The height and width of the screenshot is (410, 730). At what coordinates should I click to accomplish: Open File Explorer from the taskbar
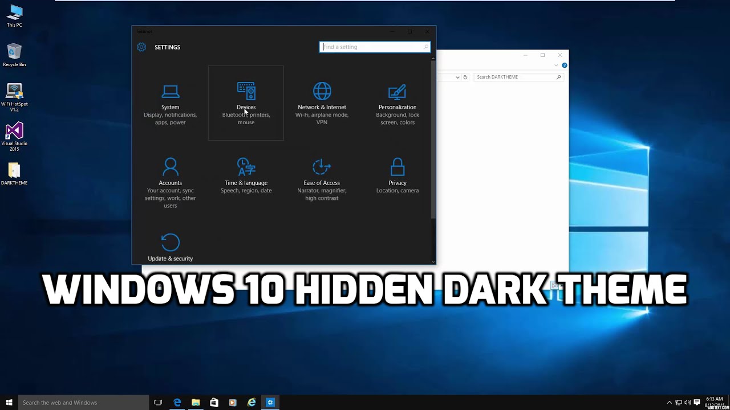tap(196, 403)
